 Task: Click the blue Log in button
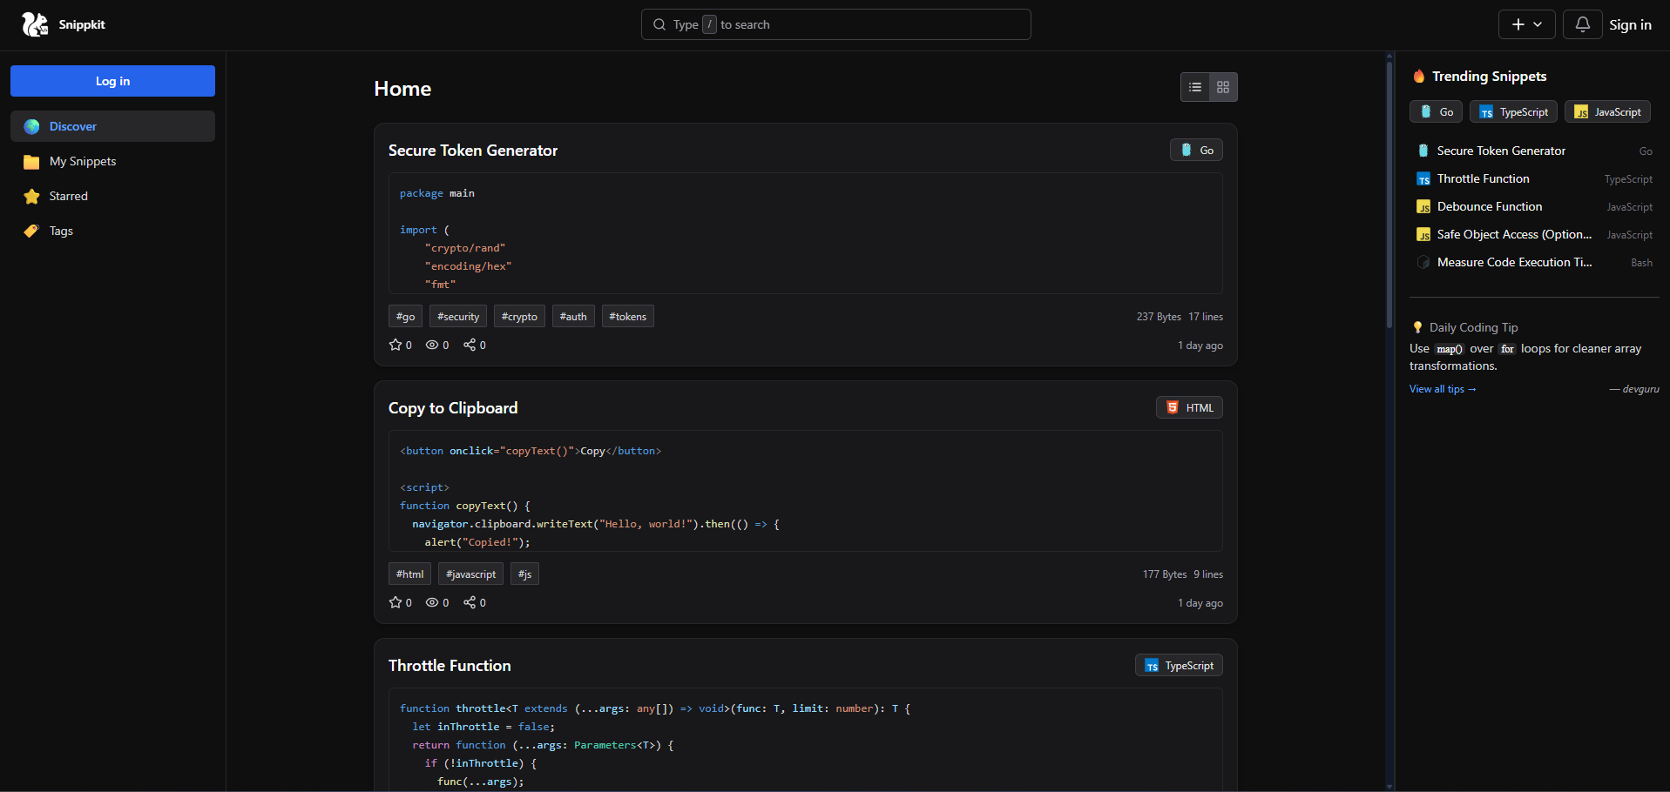point(112,81)
